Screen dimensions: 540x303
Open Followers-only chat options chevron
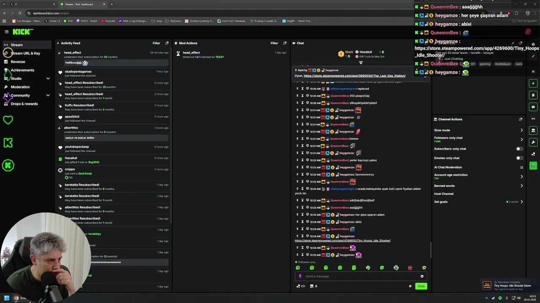coord(521,139)
